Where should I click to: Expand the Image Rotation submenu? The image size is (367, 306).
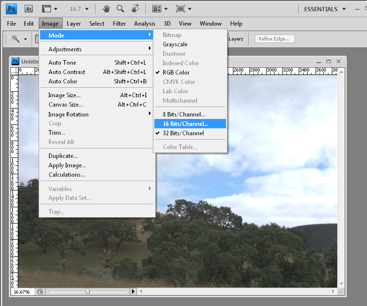(96, 114)
